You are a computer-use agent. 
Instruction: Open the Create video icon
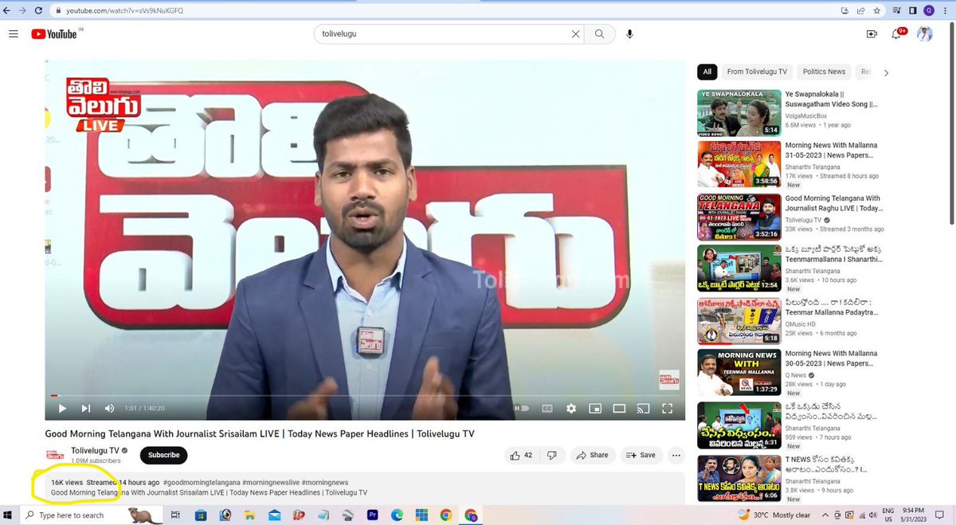(872, 34)
